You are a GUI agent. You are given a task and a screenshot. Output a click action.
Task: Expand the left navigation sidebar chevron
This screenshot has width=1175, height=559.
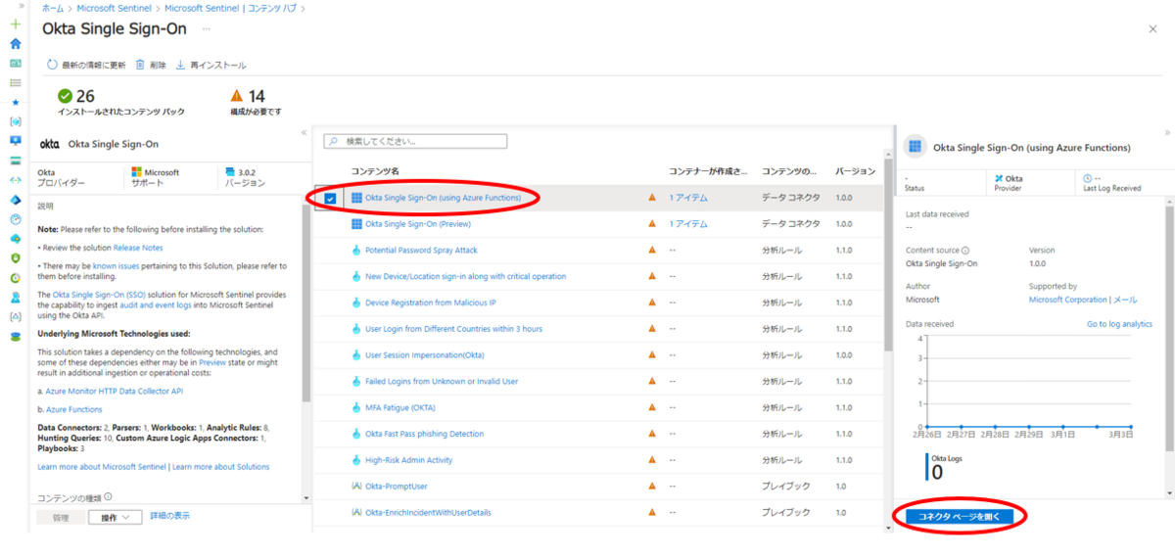point(22,6)
